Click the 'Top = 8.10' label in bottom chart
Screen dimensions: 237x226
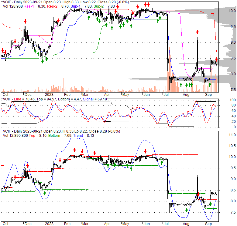click(38, 136)
